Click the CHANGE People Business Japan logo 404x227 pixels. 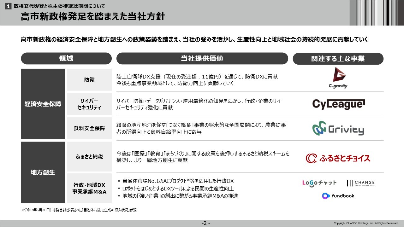[360, 183]
